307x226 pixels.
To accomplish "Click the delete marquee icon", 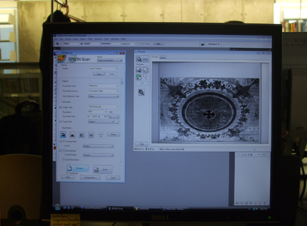I will pyautogui.click(x=139, y=70).
